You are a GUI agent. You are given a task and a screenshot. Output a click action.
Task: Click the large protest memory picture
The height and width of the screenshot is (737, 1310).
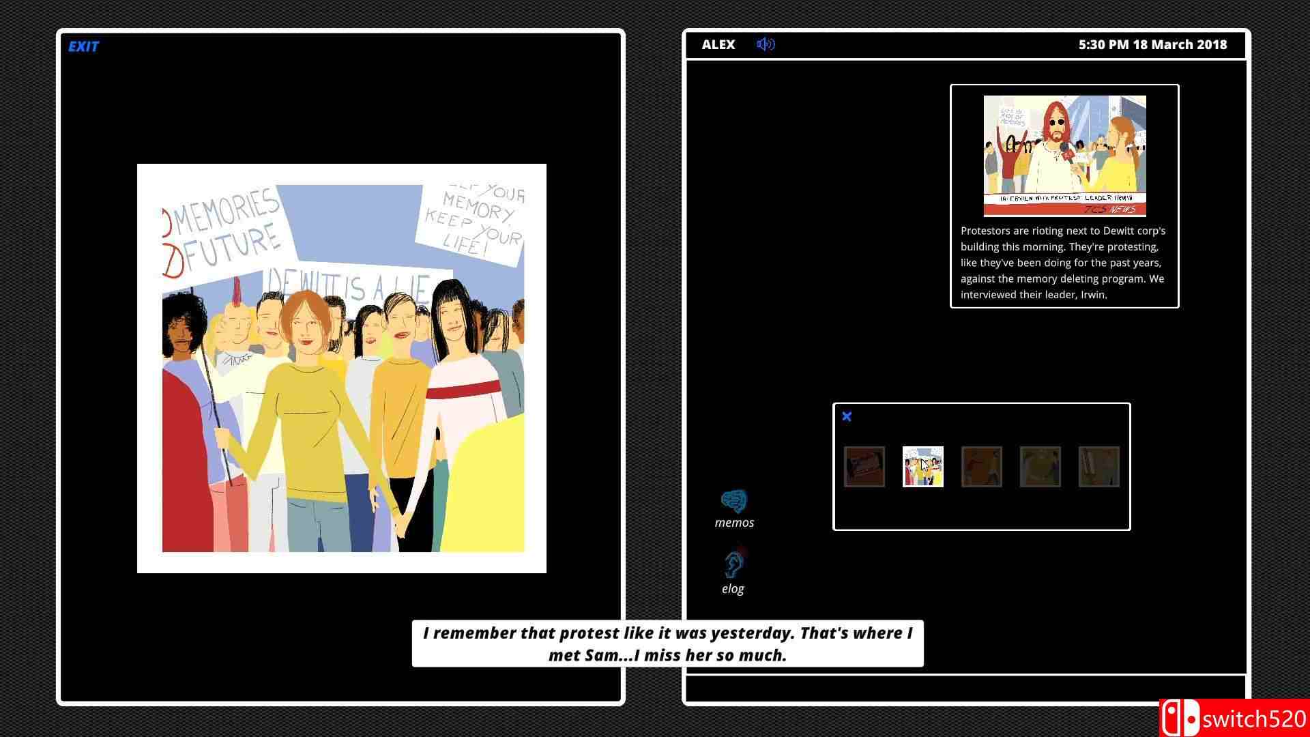342,369
